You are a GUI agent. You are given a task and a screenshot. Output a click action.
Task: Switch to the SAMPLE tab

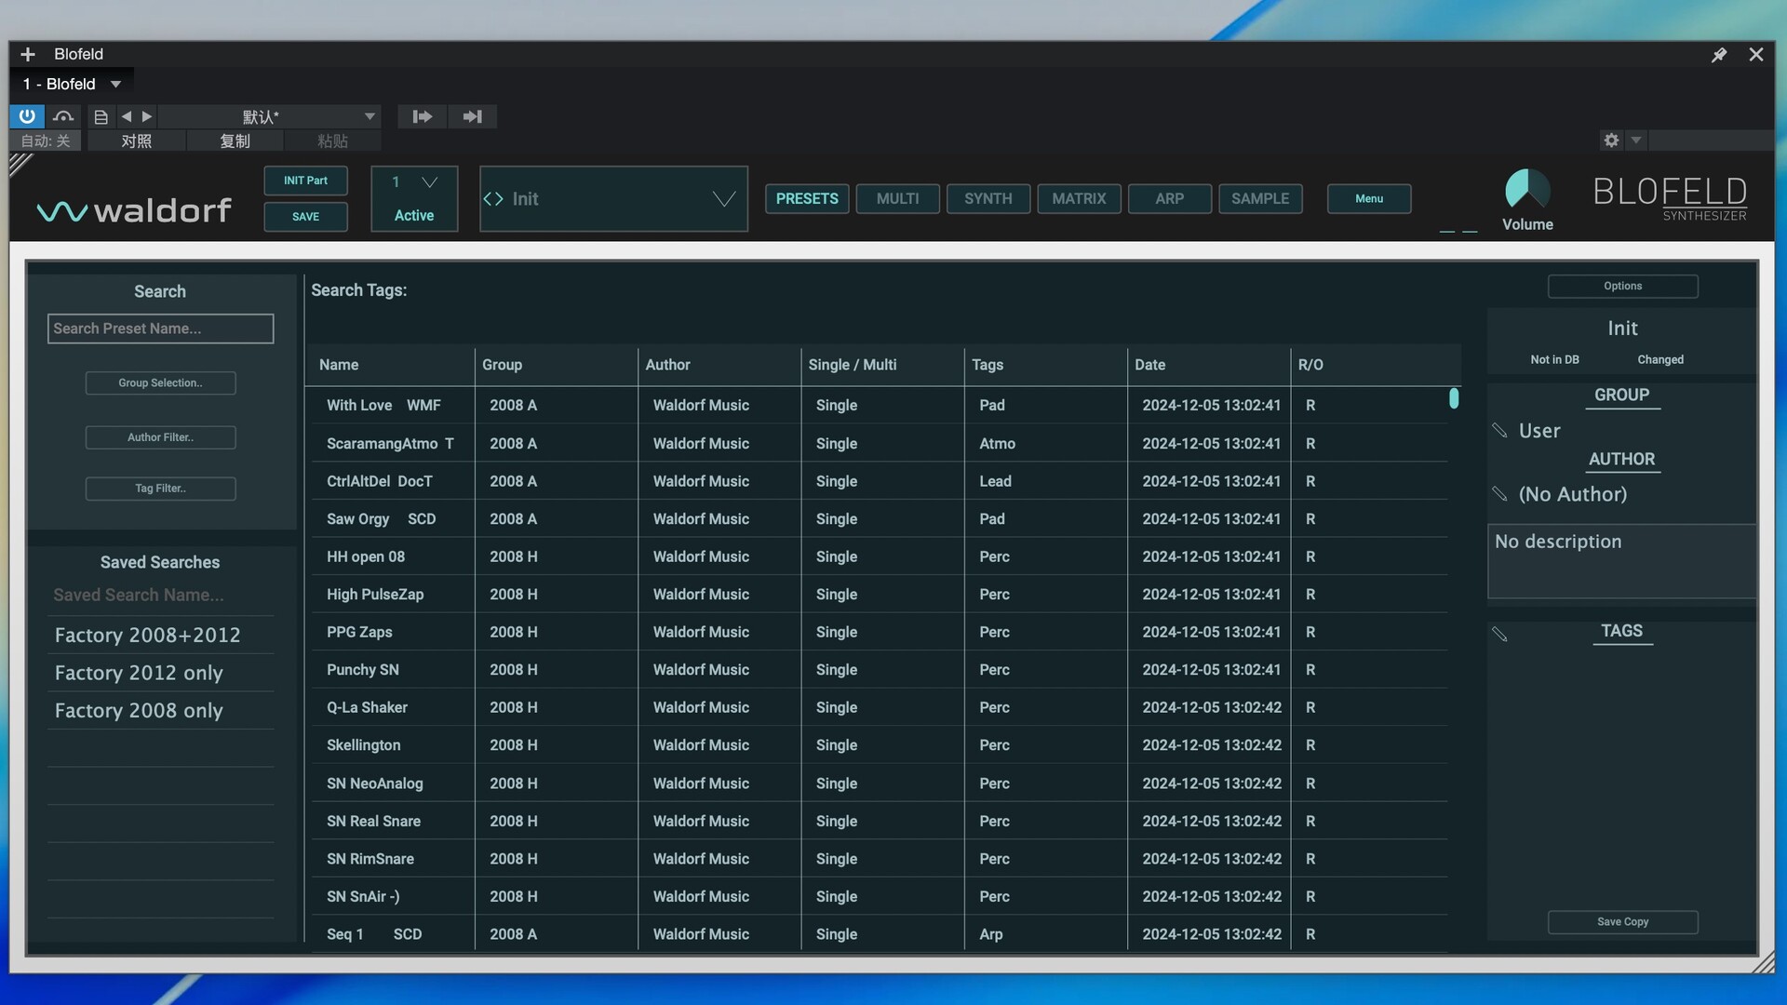pyautogui.click(x=1260, y=199)
